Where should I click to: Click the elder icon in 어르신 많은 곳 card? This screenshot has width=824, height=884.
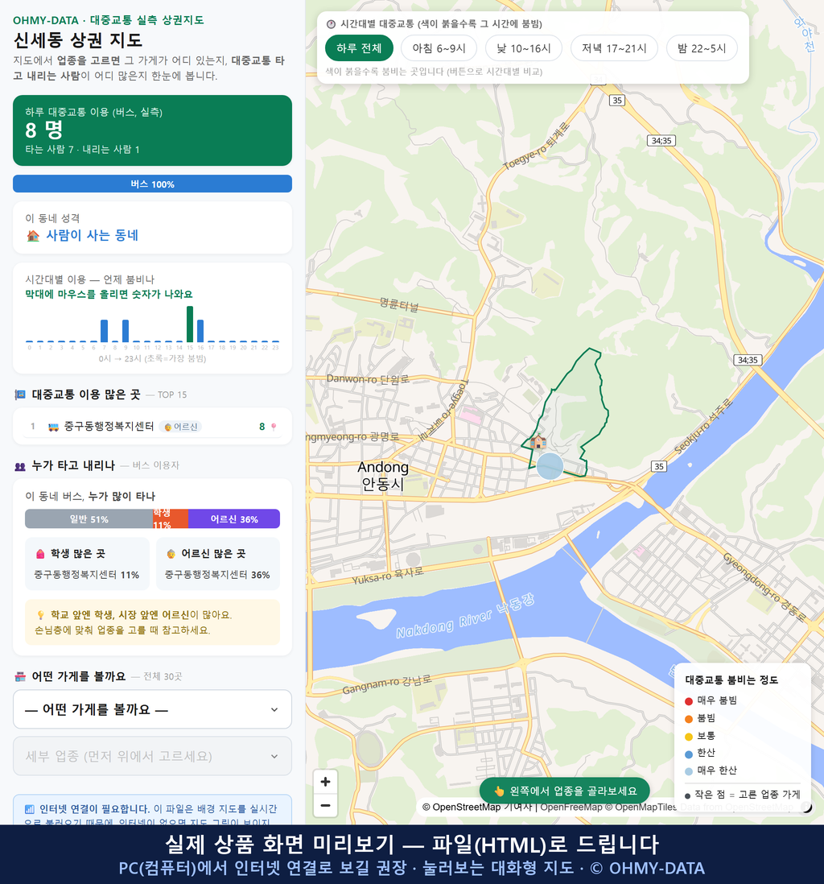pos(171,554)
